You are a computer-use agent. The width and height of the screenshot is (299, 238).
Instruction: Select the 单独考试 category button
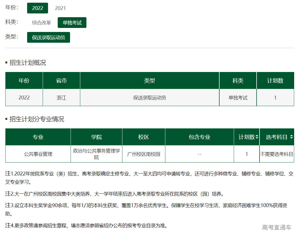pyautogui.click(x=72, y=23)
